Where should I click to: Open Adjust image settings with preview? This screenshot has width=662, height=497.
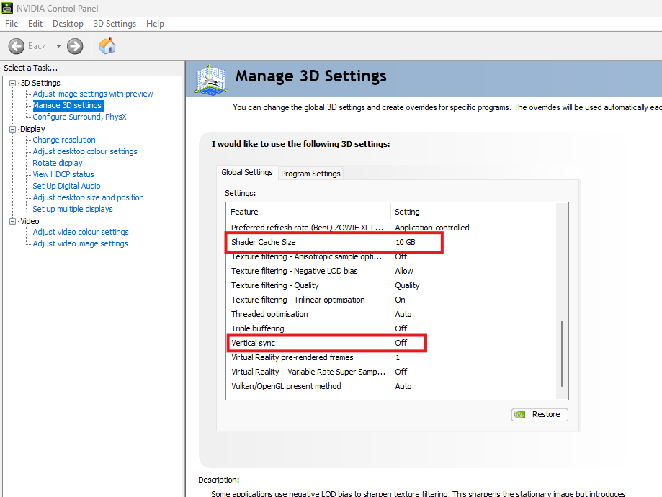(93, 94)
